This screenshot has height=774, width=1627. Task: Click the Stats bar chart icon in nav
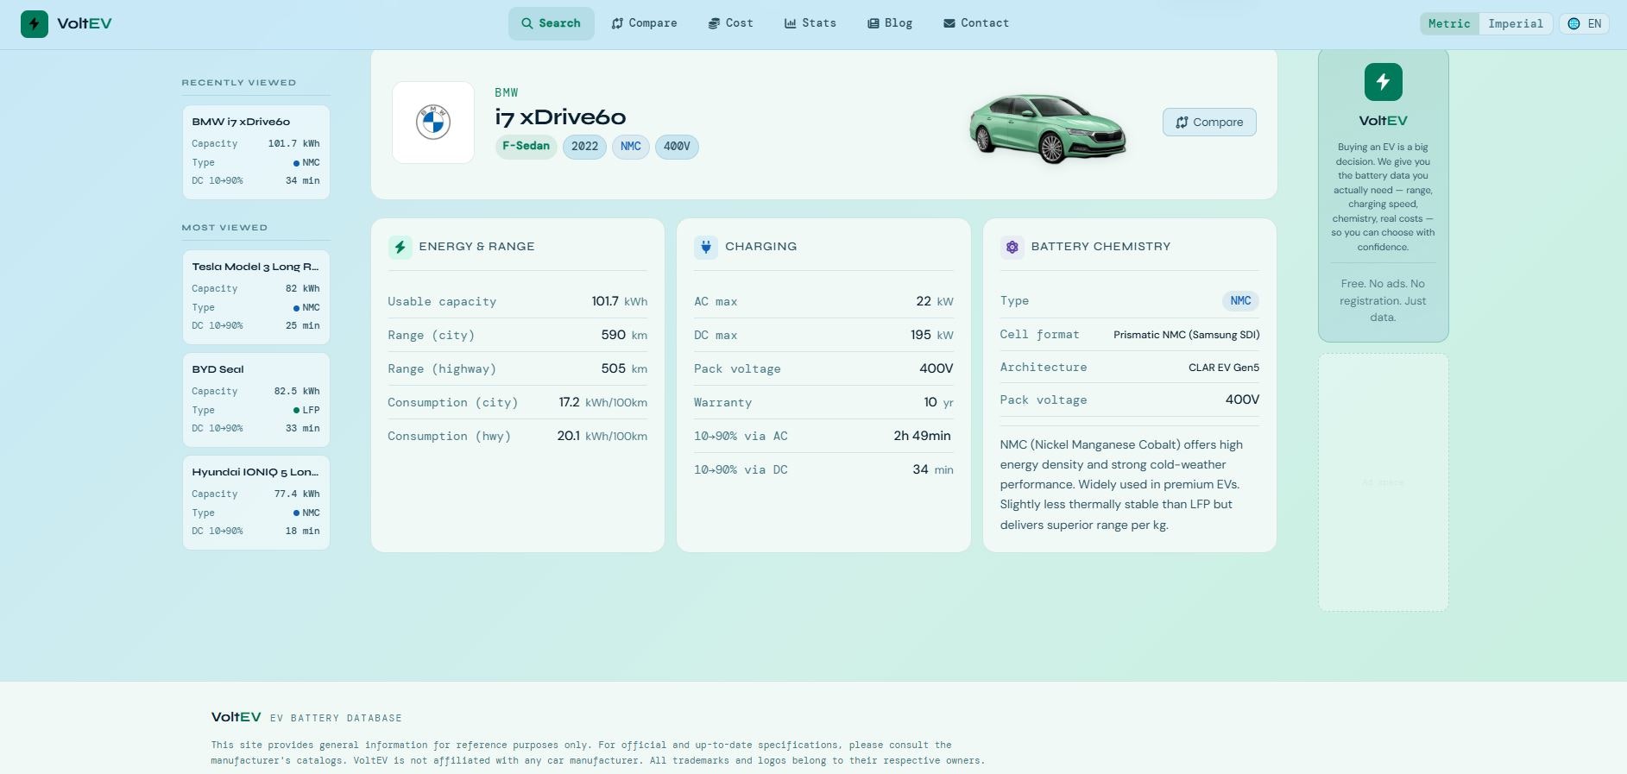click(790, 23)
